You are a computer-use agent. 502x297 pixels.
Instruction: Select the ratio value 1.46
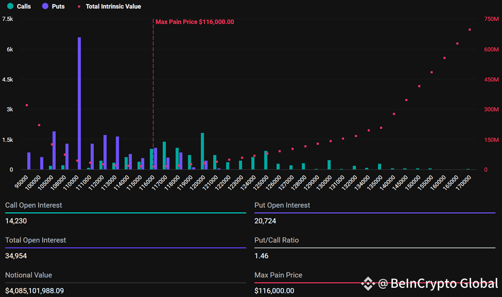(261, 255)
